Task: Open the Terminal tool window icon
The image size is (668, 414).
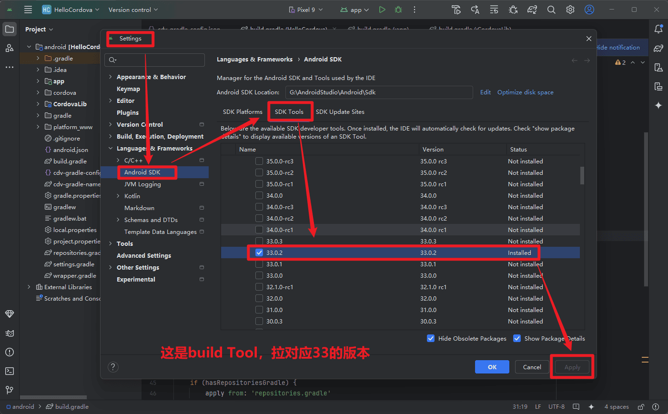Action: 10,371
